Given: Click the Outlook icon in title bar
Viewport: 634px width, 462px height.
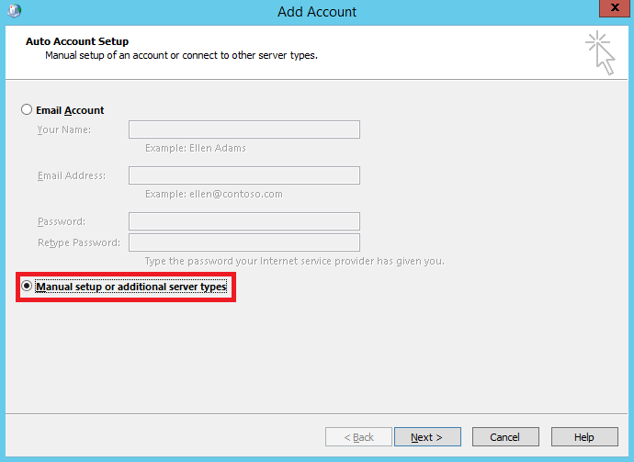Looking at the screenshot, I should [14, 10].
